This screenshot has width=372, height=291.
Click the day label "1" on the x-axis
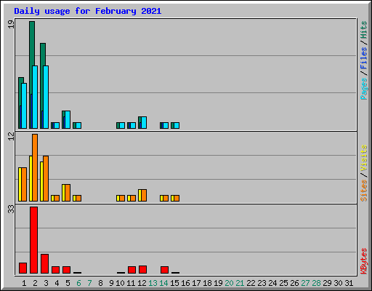point(24,283)
